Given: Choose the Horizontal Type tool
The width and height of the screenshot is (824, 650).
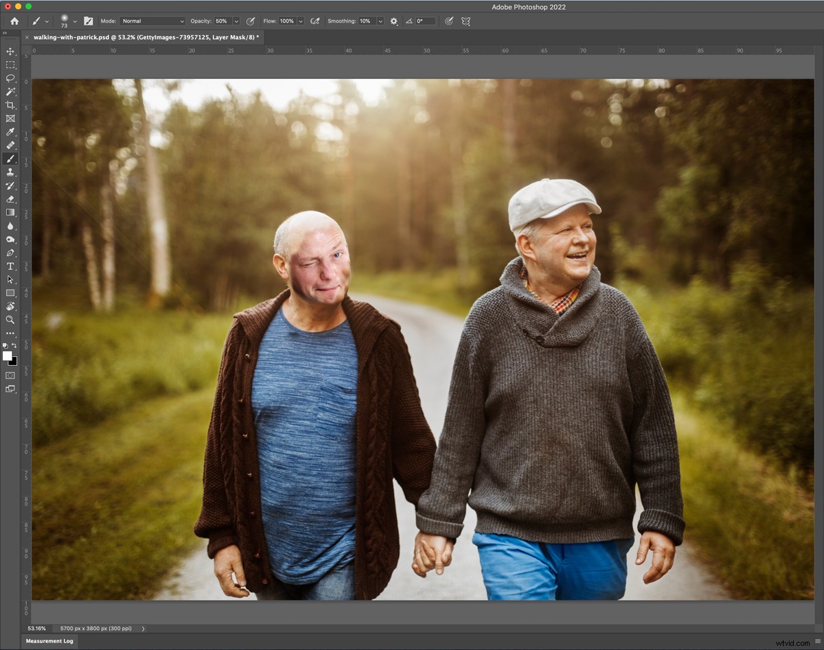Looking at the screenshot, I should pyautogui.click(x=10, y=267).
